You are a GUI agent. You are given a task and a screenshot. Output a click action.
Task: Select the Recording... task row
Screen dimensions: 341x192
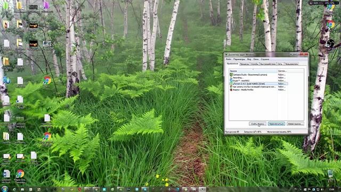pyautogui.click(x=258, y=78)
